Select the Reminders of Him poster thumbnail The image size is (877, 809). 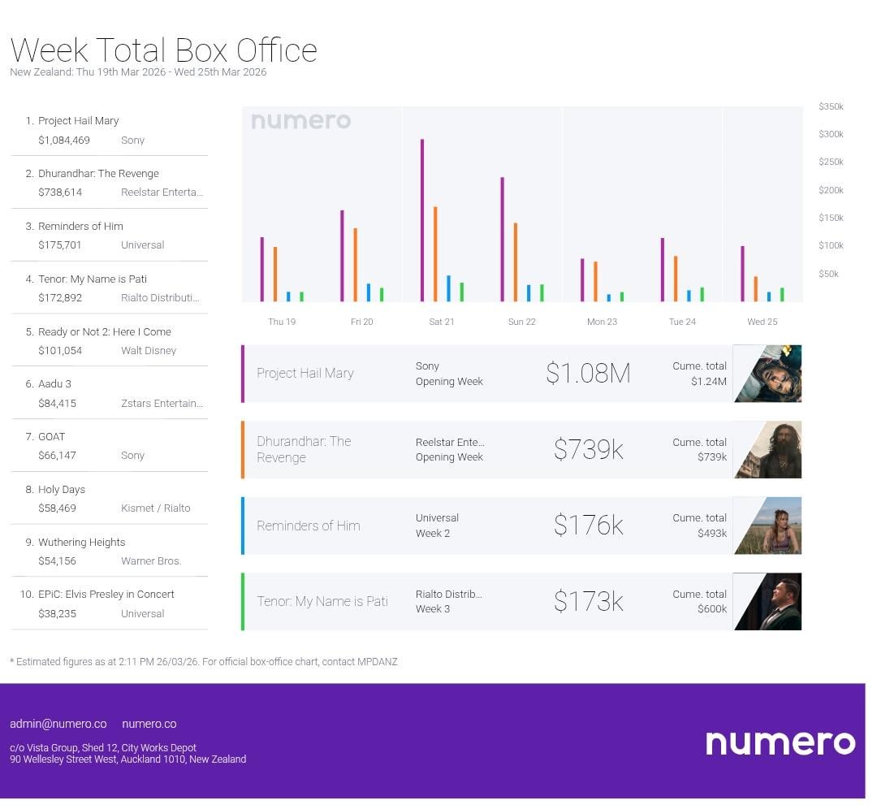pyautogui.click(x=767, y=526)
